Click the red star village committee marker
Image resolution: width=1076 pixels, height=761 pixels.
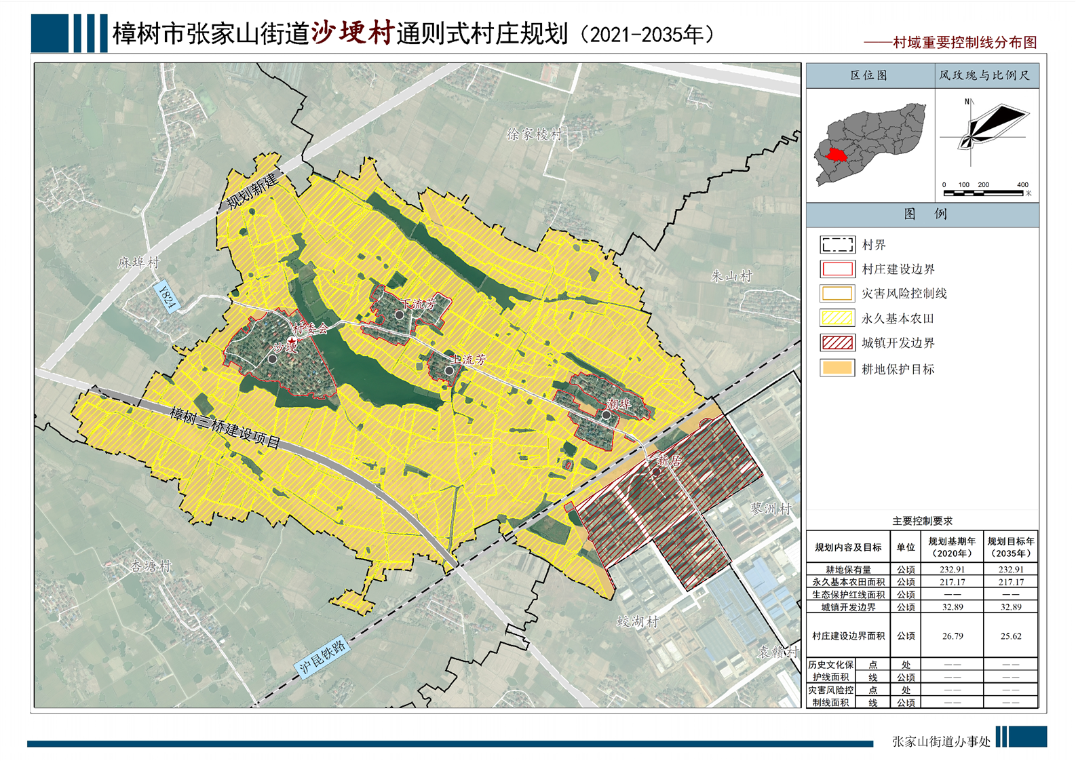[x=292, y=340]
